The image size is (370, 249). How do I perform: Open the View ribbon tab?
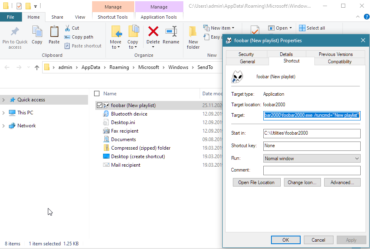(x=80, y=17)
